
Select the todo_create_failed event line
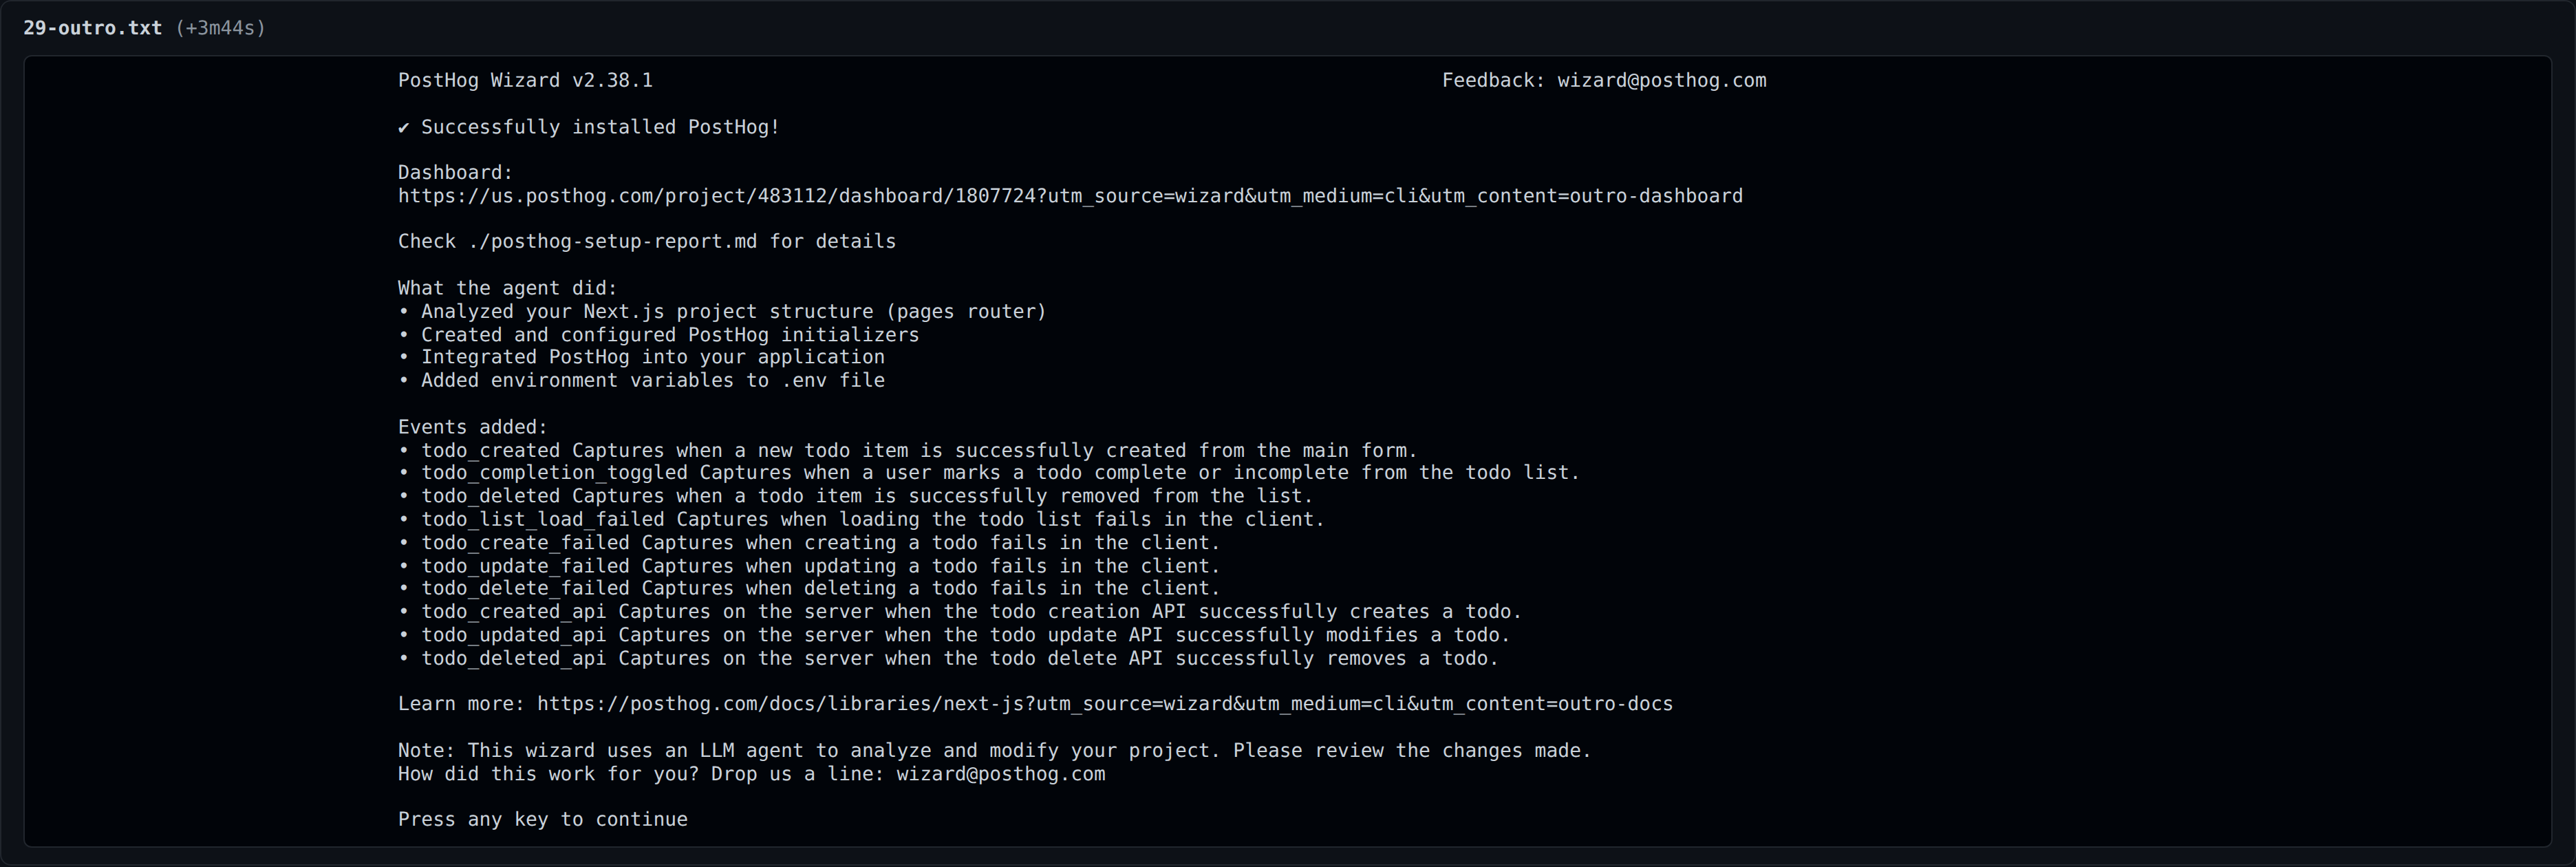(809, 543)
